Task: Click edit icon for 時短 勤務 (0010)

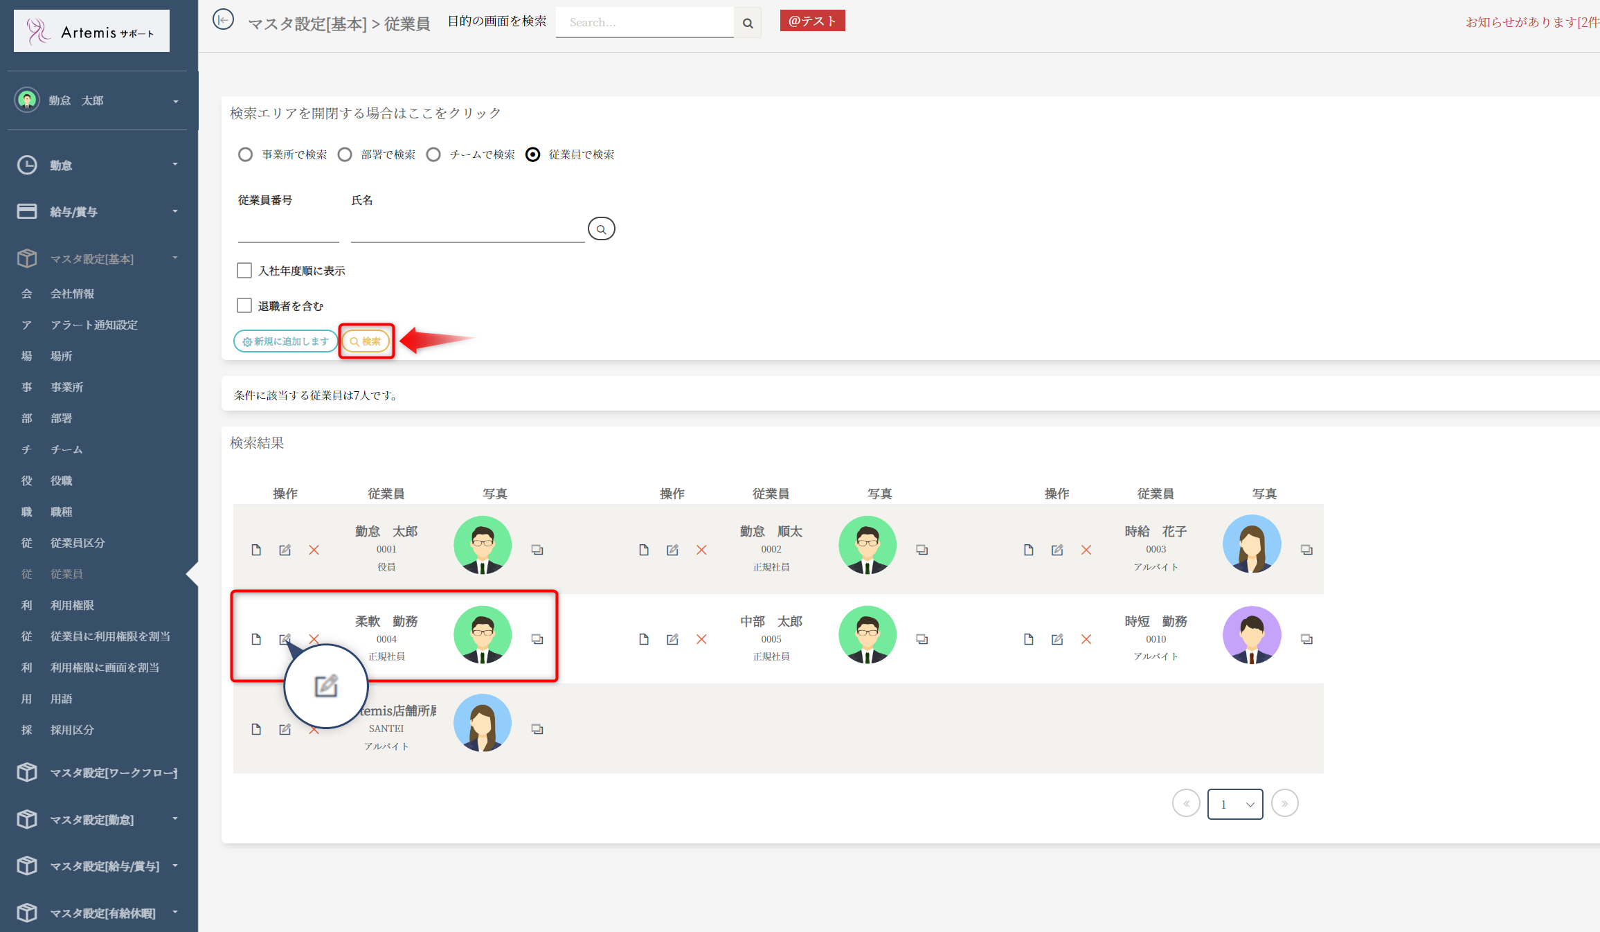Action: (1057, 639)
